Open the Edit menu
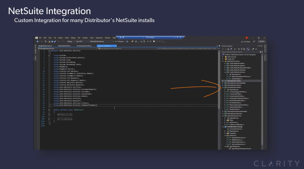 [45, 38]
